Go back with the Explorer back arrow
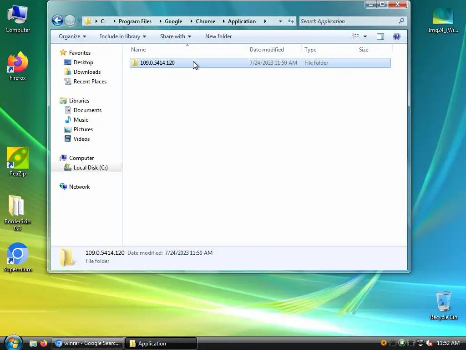The height and width of the screenshot is (350, 466). click(x=57, y=21)
